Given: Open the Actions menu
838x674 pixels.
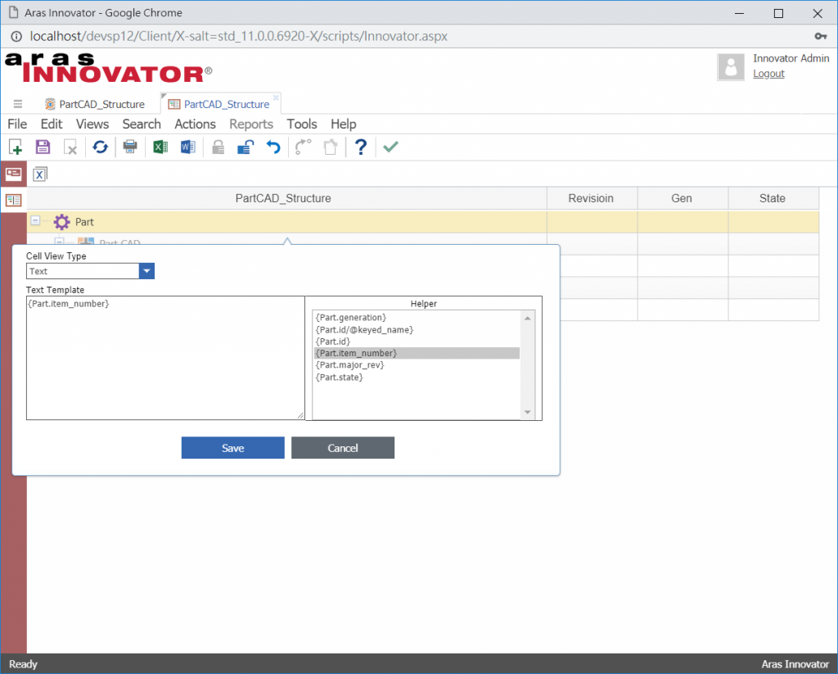Looking at the screenshot, I should click(x=195, y=124).
